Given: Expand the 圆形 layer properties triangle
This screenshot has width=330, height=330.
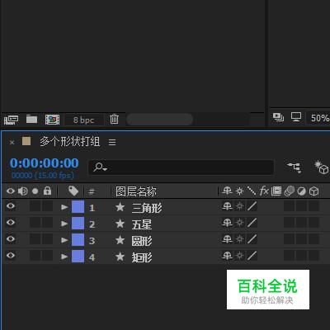Looking at the screenshot, I should click(64, 240).
